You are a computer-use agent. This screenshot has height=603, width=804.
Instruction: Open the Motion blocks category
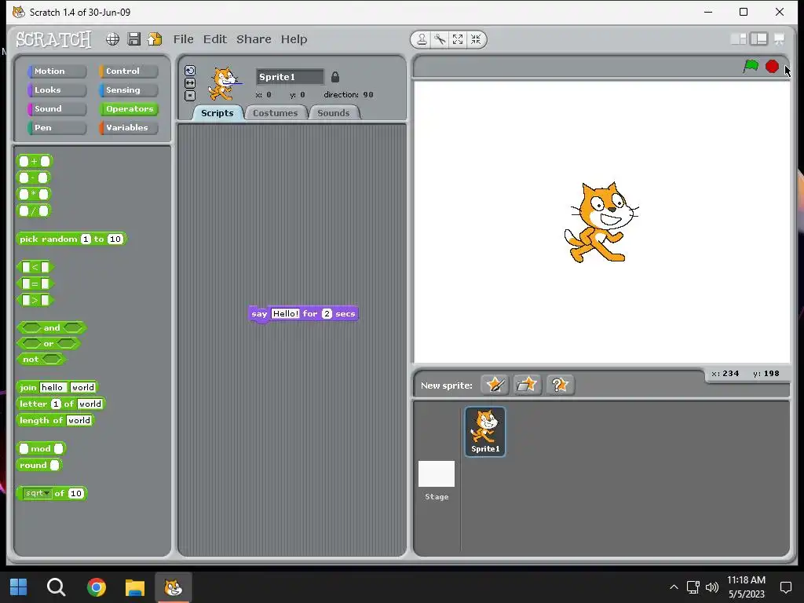(57, 71)
